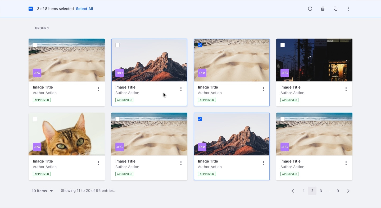Click the Select All link
The image size is (381, 208).
click(x=84, y=9)
